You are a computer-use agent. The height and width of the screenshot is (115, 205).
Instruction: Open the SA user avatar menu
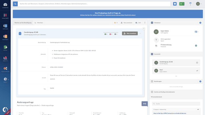[x=199, y=4]
